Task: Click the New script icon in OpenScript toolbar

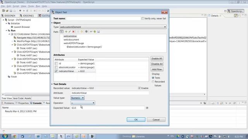Action: tap(3, 11)
